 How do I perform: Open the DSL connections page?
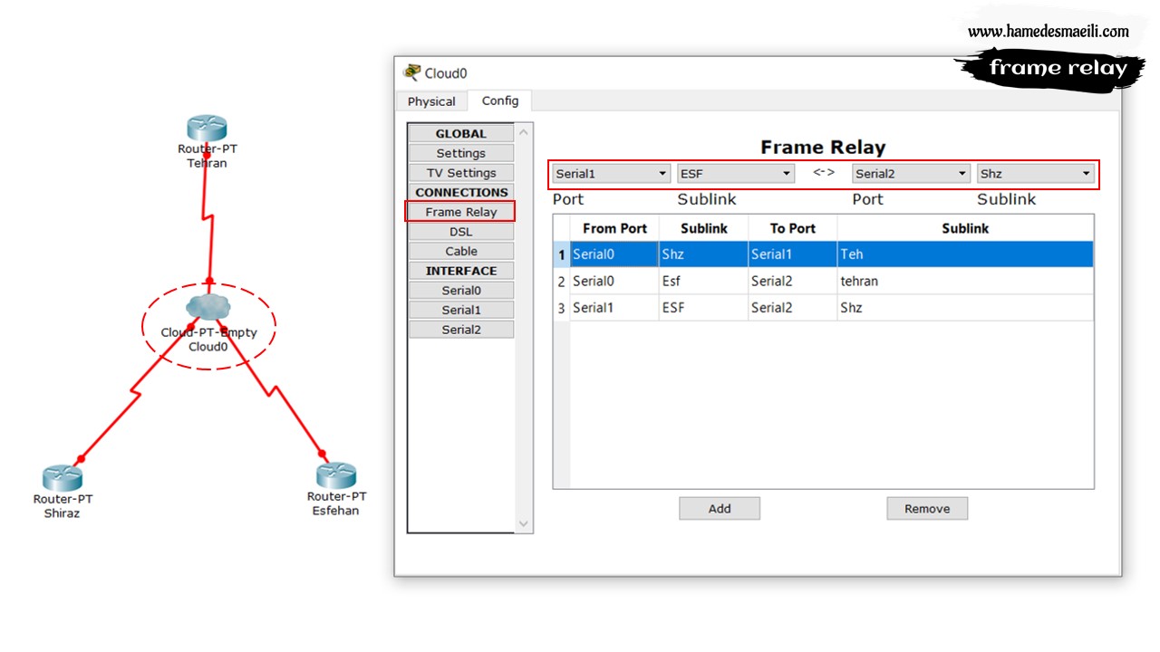point(461,232)
